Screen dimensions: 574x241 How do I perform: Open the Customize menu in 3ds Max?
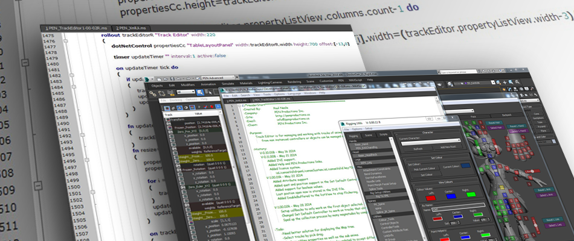(x=326, y=81)
